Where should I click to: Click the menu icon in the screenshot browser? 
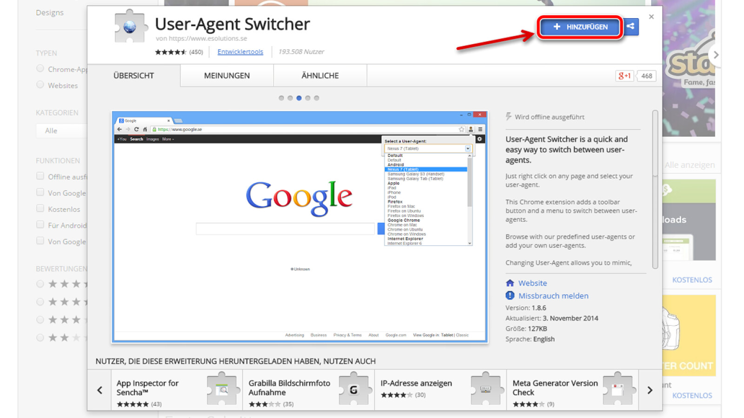point(480,129)
